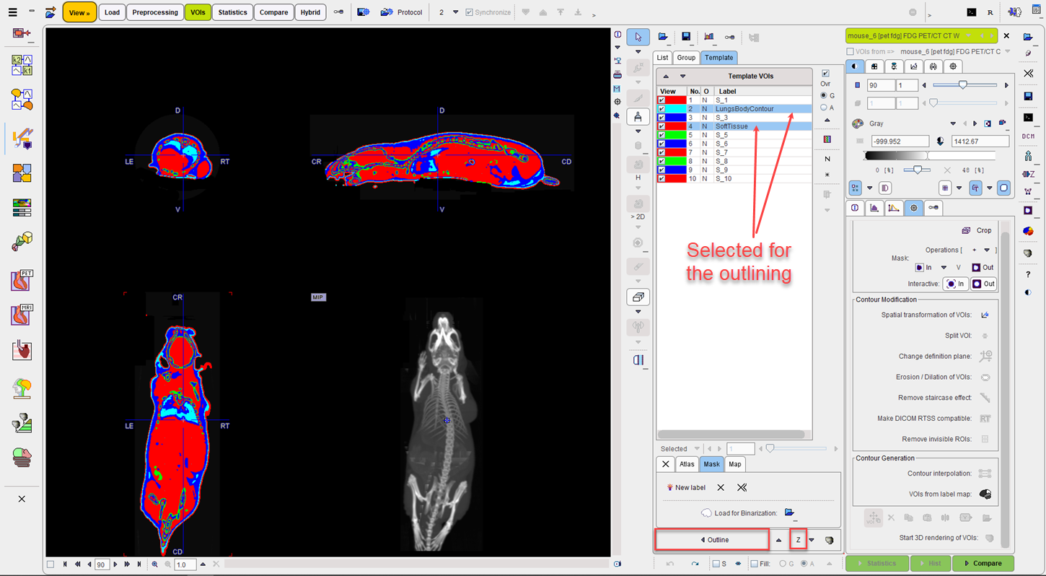Click the upper threshold field 1412.67
Image resolution: width=1046 pixels, height=576 pixels.
click(980, 141)
